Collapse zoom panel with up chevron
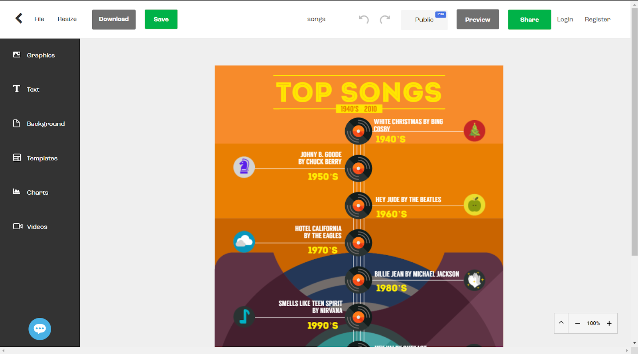Image resolution: width=638 pixels, height=354 pixels. (561, 323)
